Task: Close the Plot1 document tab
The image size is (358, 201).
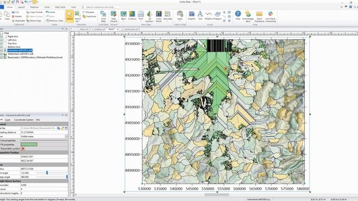Action: [117, 30]
